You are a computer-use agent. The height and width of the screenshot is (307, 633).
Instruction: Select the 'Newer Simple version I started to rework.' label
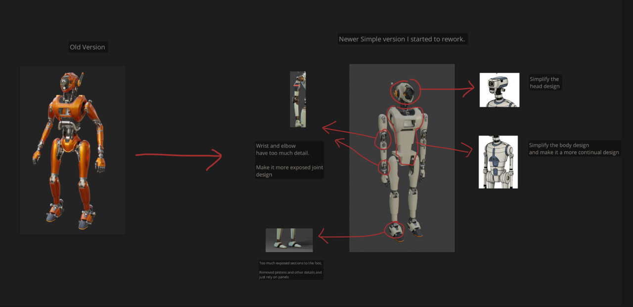point(402,39)
